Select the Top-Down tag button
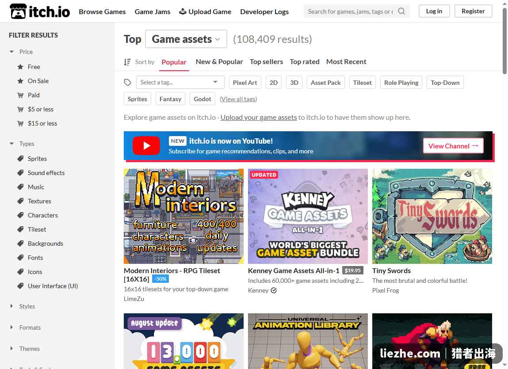This screenshot has height=369, width=508. (x=445, y=82)
